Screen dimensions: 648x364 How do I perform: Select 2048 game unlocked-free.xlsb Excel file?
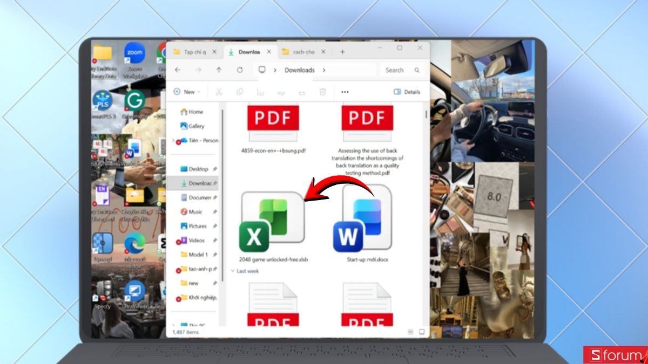273,225
